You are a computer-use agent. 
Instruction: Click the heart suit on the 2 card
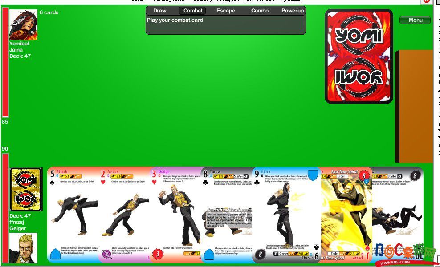coord(103,182)
